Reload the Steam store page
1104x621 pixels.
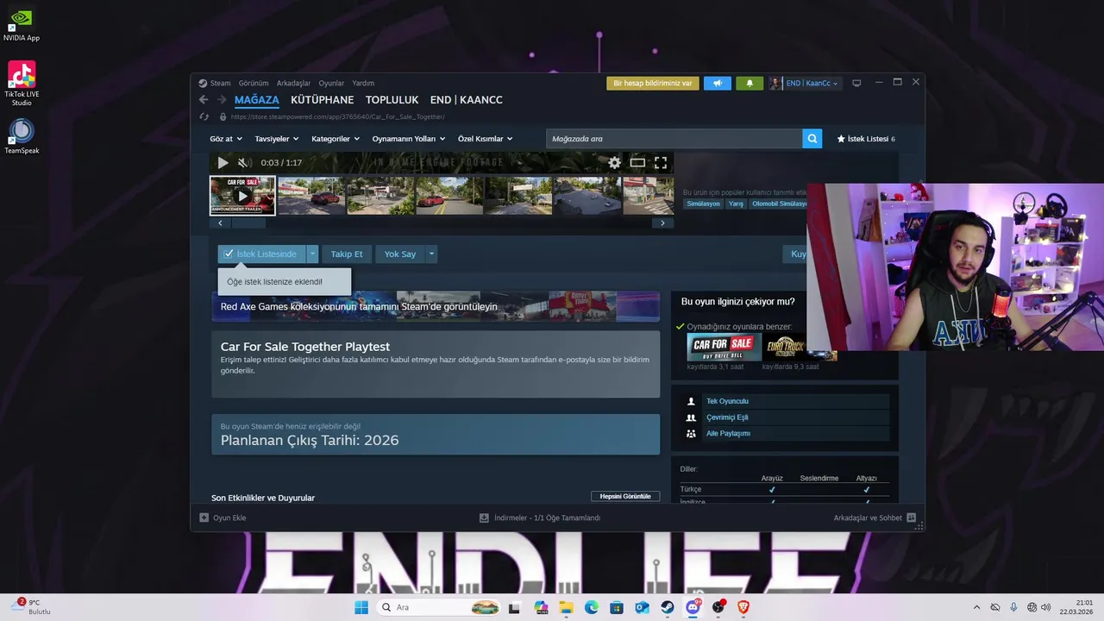tap(204, 116)
